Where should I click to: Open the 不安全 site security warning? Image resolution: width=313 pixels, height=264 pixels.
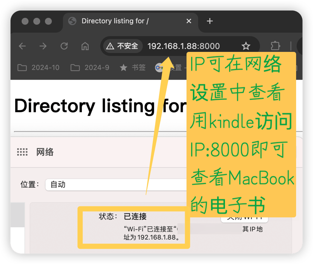pyautogui.click(x=122, y=46)
